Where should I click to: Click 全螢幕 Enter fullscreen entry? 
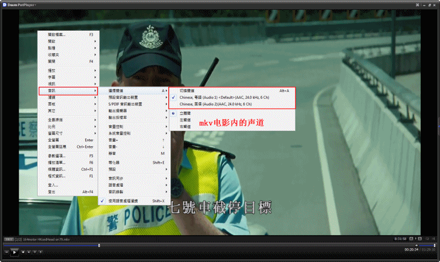[x=68, y=140]
